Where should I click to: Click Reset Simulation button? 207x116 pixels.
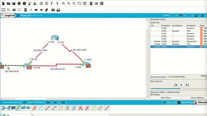tap(158, 77)
